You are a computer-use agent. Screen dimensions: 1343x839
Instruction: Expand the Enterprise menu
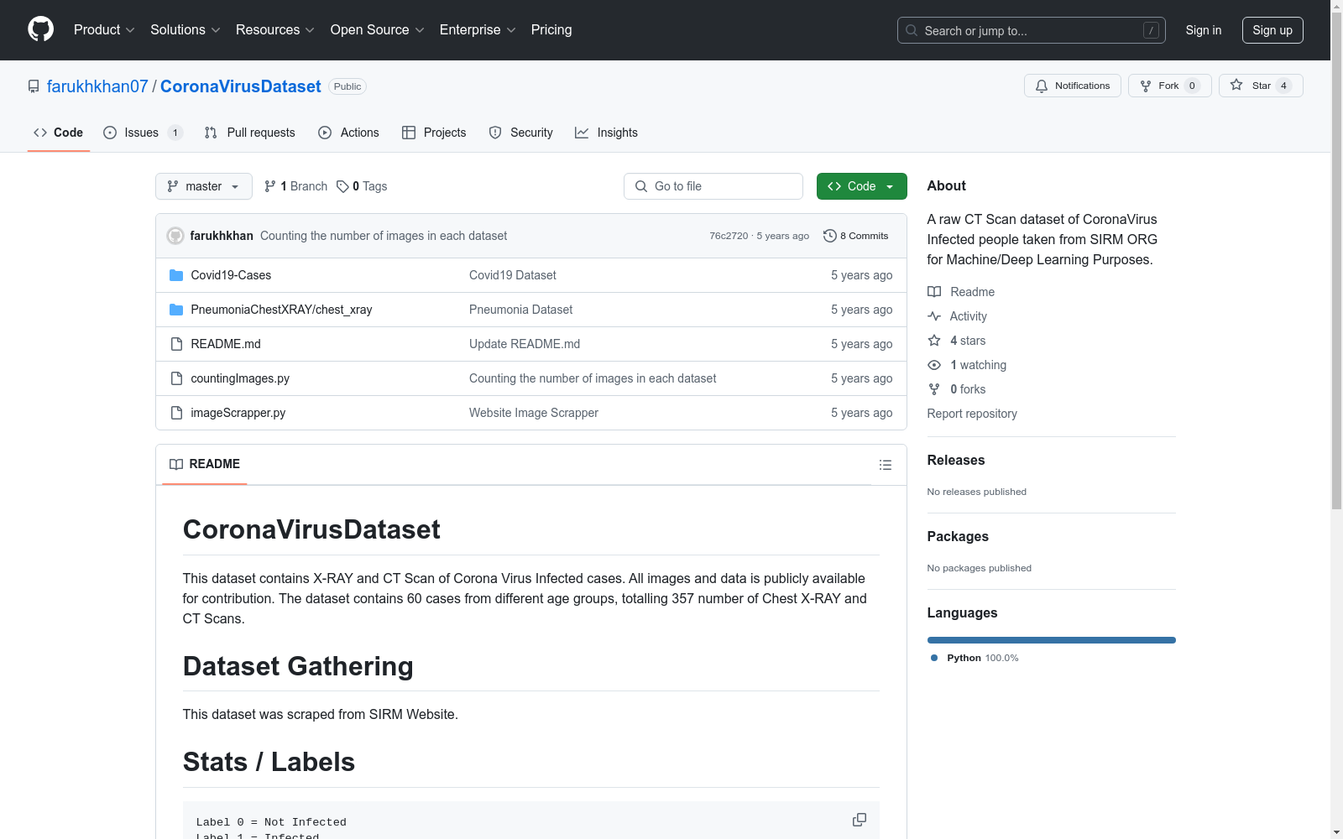pyautogui.click(x=478, y=30)
